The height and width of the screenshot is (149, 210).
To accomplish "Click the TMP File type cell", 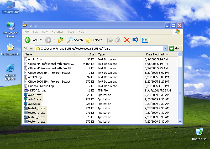I will point(103,90).
